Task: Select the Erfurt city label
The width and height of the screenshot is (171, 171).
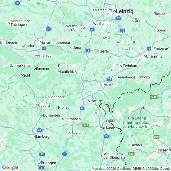Action: pos(47,42)
